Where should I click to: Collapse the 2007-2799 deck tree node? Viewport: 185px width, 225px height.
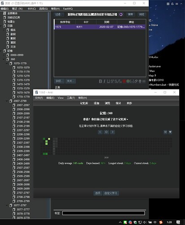(x=7, y=101)
